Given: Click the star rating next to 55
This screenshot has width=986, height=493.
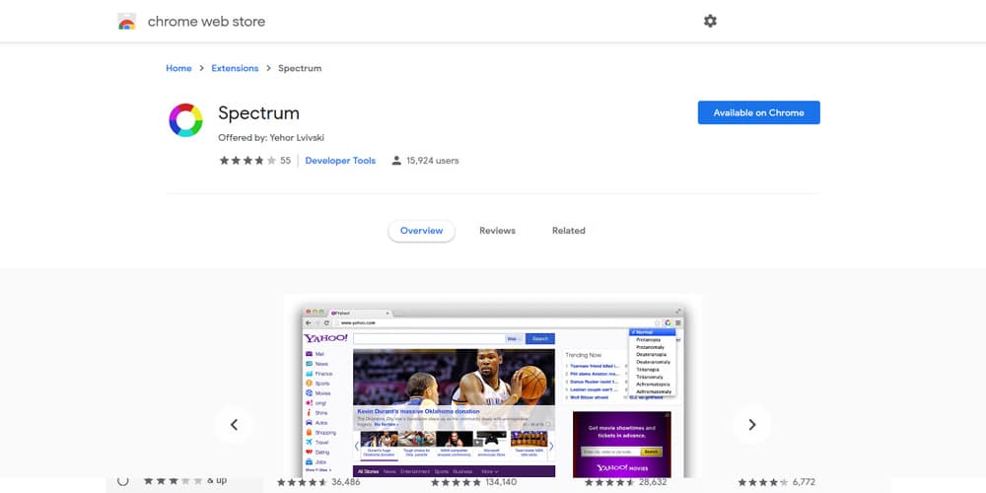Looking at the screenshot, I should (247, 161).
